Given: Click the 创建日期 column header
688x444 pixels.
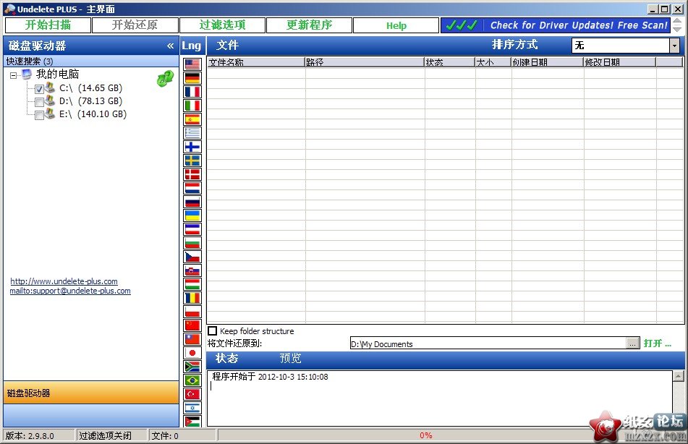Looking at the screenshot, I should (x=548, y=62).
